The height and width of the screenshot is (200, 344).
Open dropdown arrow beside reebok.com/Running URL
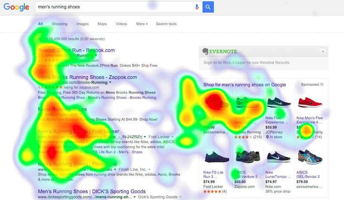click(96, 55)
